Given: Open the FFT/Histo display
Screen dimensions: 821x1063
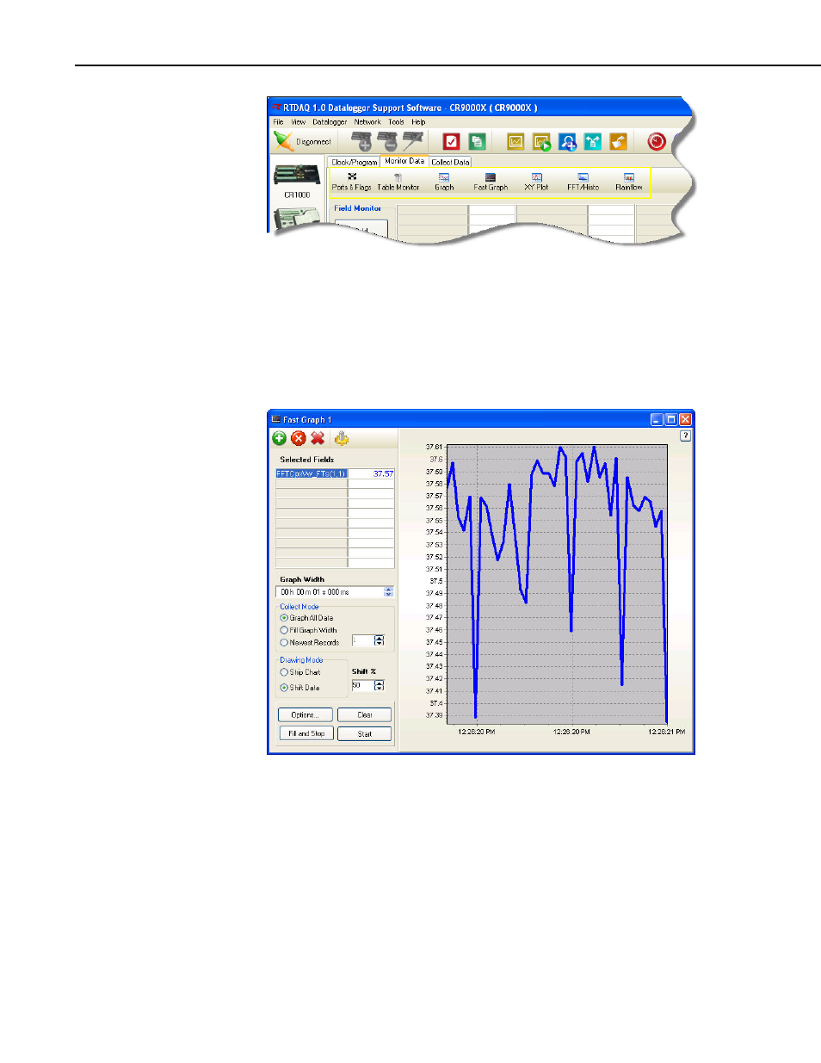Looking at the screenshot, I should (583, 182).
